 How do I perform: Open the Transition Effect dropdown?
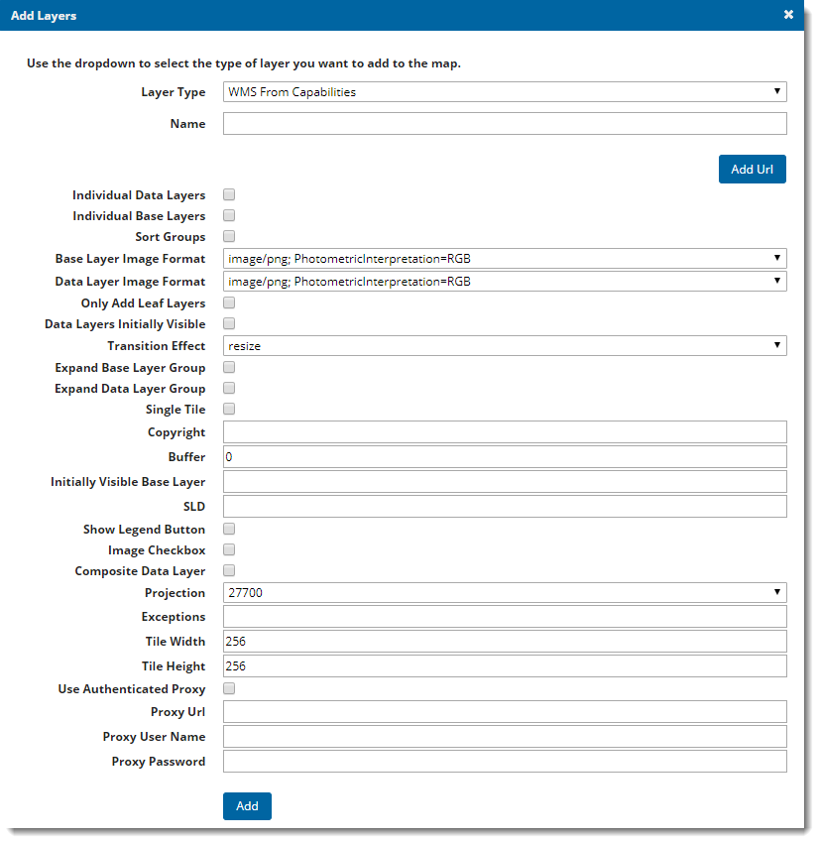[504, 345]
